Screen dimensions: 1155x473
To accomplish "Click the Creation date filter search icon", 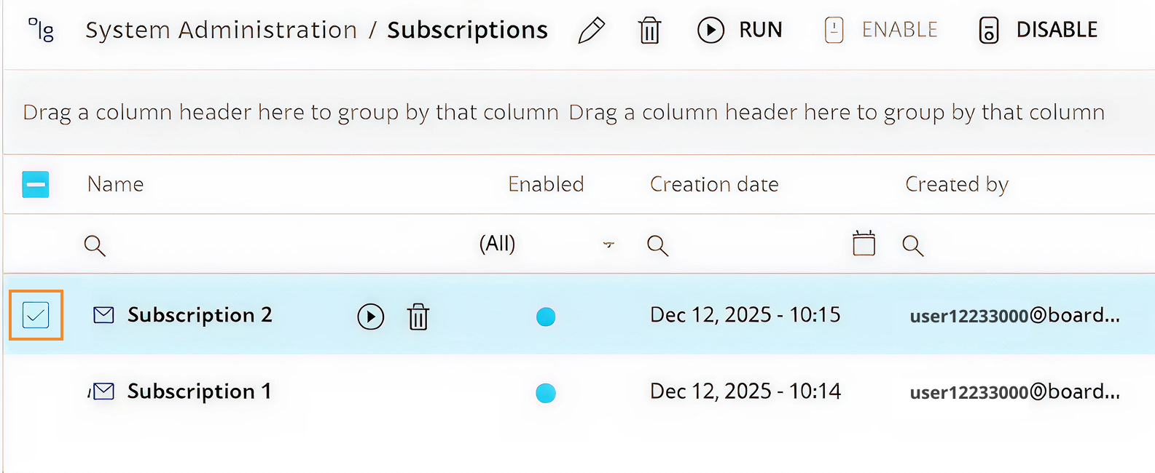I will point(657,245).
